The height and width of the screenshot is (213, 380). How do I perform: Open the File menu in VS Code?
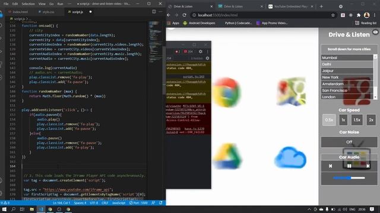(6, 4)
